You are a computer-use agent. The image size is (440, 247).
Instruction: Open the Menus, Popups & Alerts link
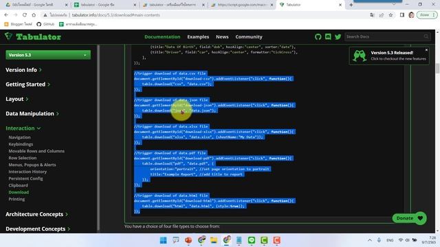32,165
